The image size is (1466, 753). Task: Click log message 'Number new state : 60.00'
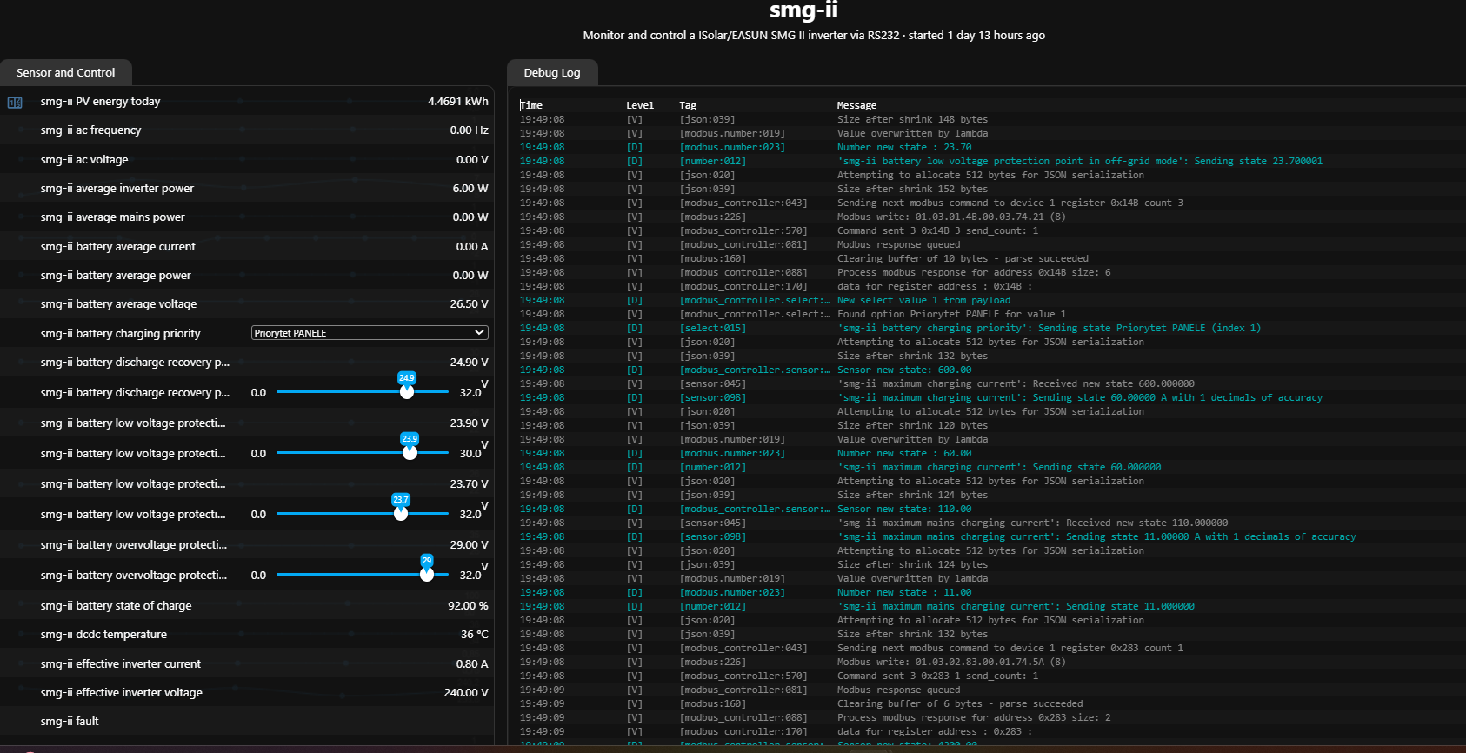pos(904,454)
